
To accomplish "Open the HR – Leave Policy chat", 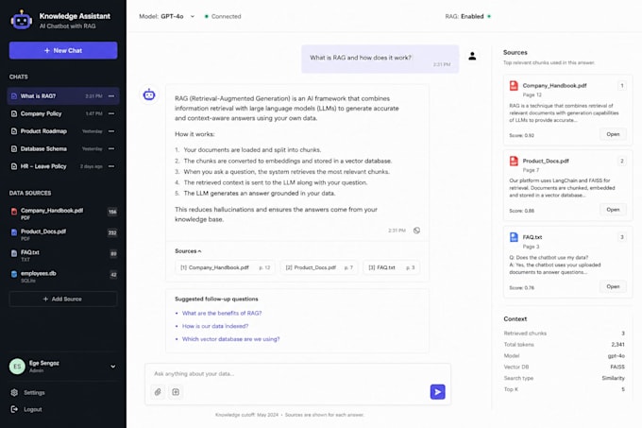I will pos(63,166).
